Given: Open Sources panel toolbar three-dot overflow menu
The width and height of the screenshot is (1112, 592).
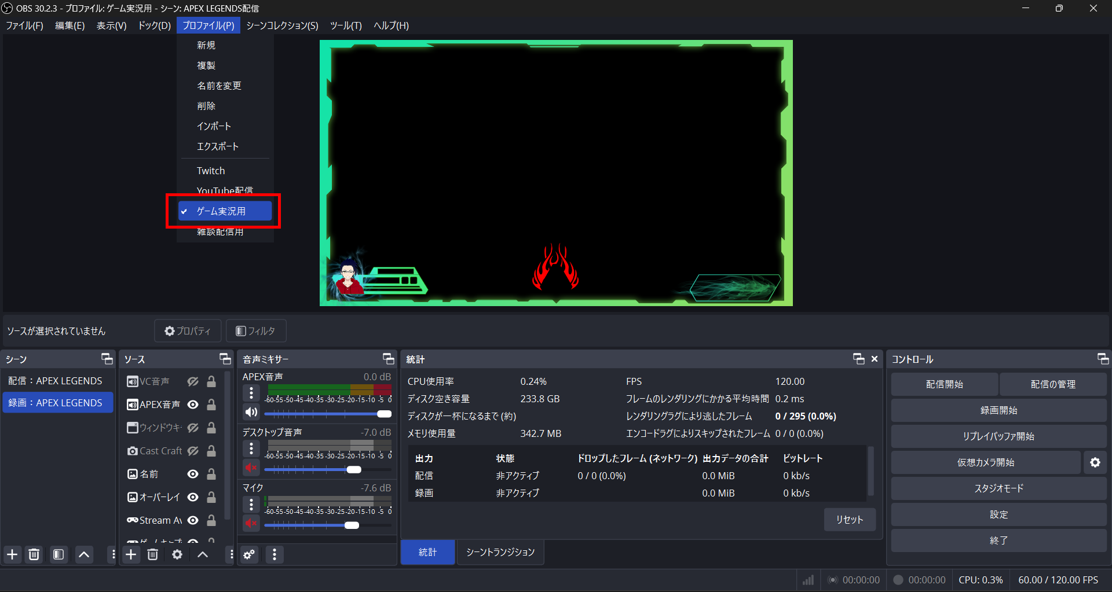Looking at the screenshot, I should tap(232, 554).
